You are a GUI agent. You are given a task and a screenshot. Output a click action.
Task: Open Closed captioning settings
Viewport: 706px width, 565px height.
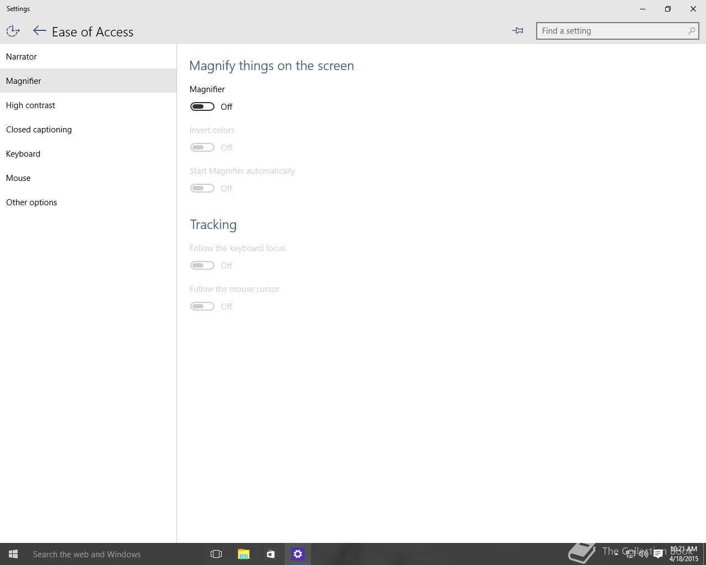coord(88,129)
